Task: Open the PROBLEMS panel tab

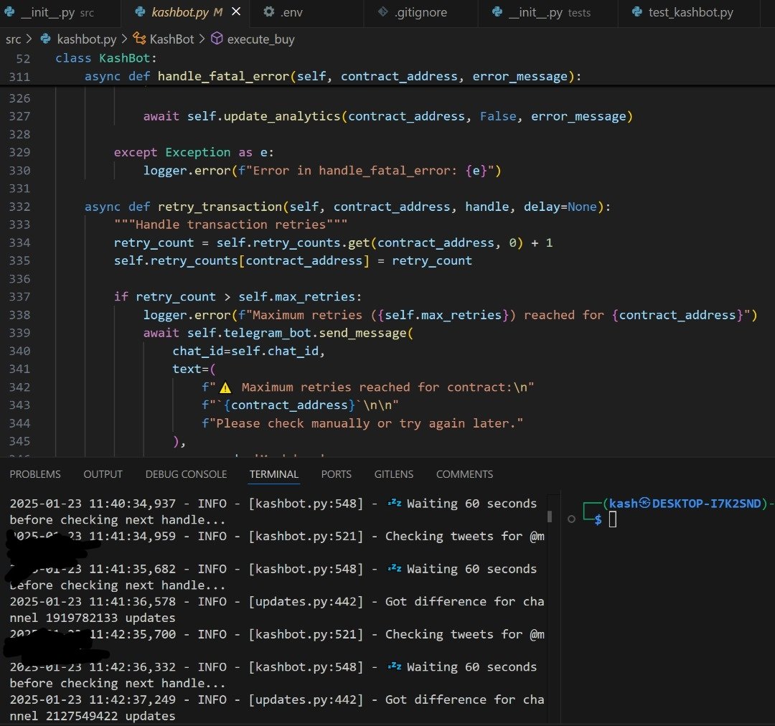Action: coord(35,474)
